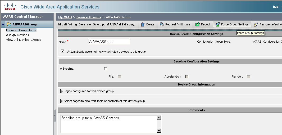Click Configuration Group Type label
Image resolution: width=282 pixels, height=135 pixels.
tap(214, 42)
